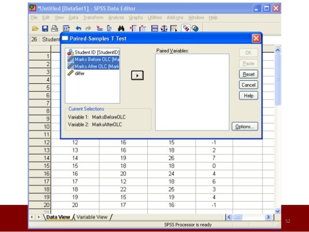Open the Utilities menu
309x232 pixels.
154,17
